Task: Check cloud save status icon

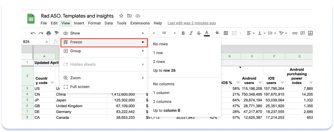Action: (x=138, y=16)
